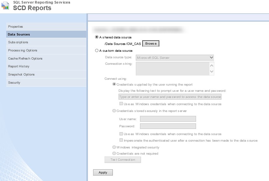The image size is (269, 181).
Task: Open the Properties page
Action: [x=46, y=27]
